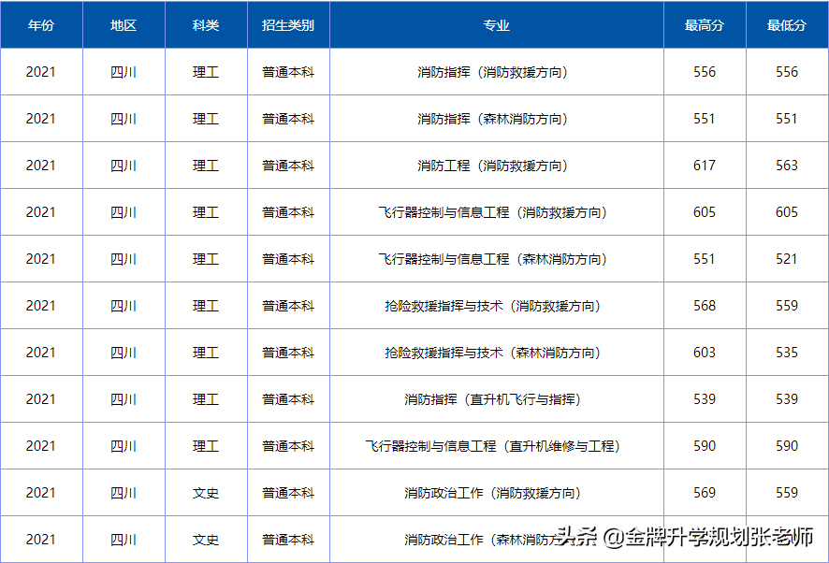Click the 消防政治工作（消防救援方向）cell
Image resolution: width=829 pixels, height=563 pixels.
[495, 492]
